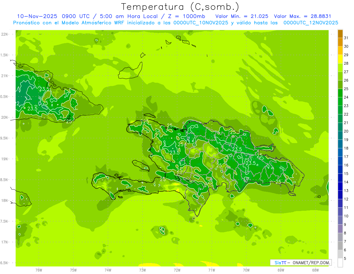Click the "0000UTC_12NOV2025" valid-until time
Screen dimensions: 354x274
[311, 23]
